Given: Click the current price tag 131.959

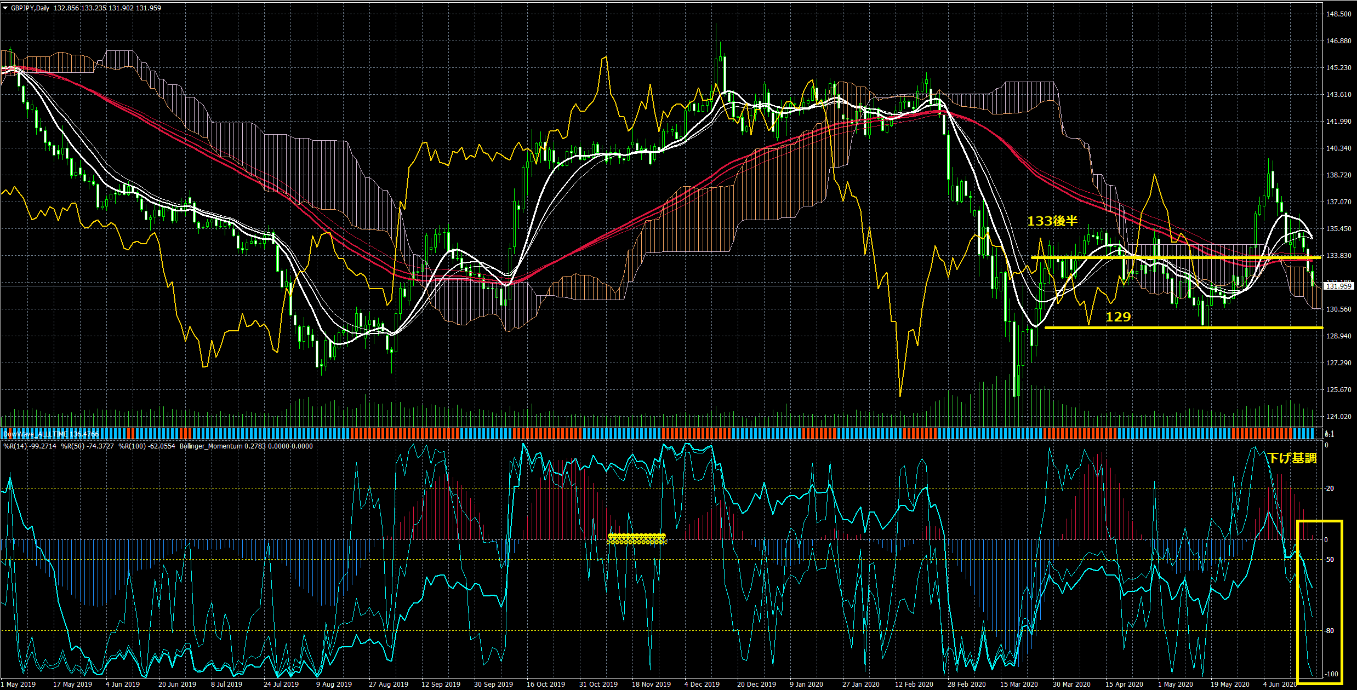Looking at the screenshot, I should pyautogui.click(x=1338, y=286).
